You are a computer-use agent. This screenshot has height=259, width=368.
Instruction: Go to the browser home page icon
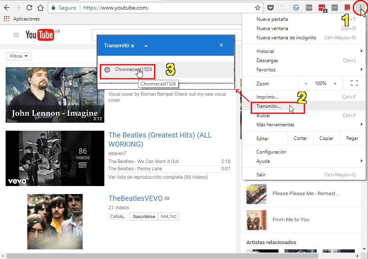coord(41,8)
